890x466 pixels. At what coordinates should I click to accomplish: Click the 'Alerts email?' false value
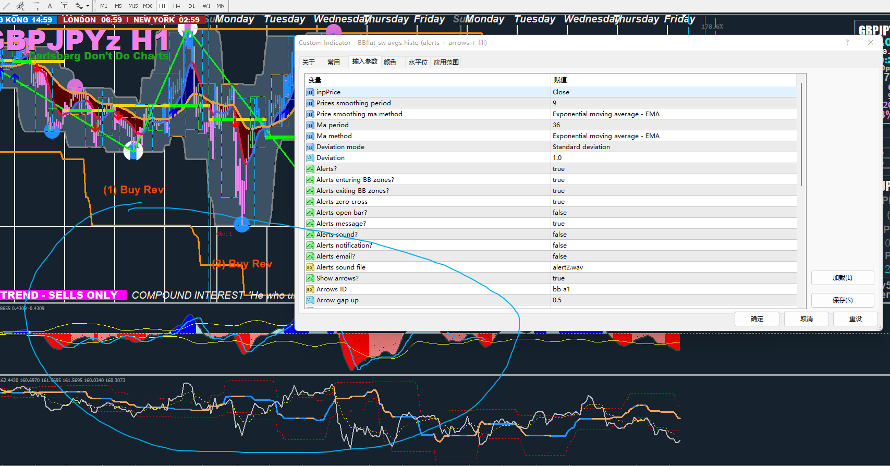(x=559, y=256)
